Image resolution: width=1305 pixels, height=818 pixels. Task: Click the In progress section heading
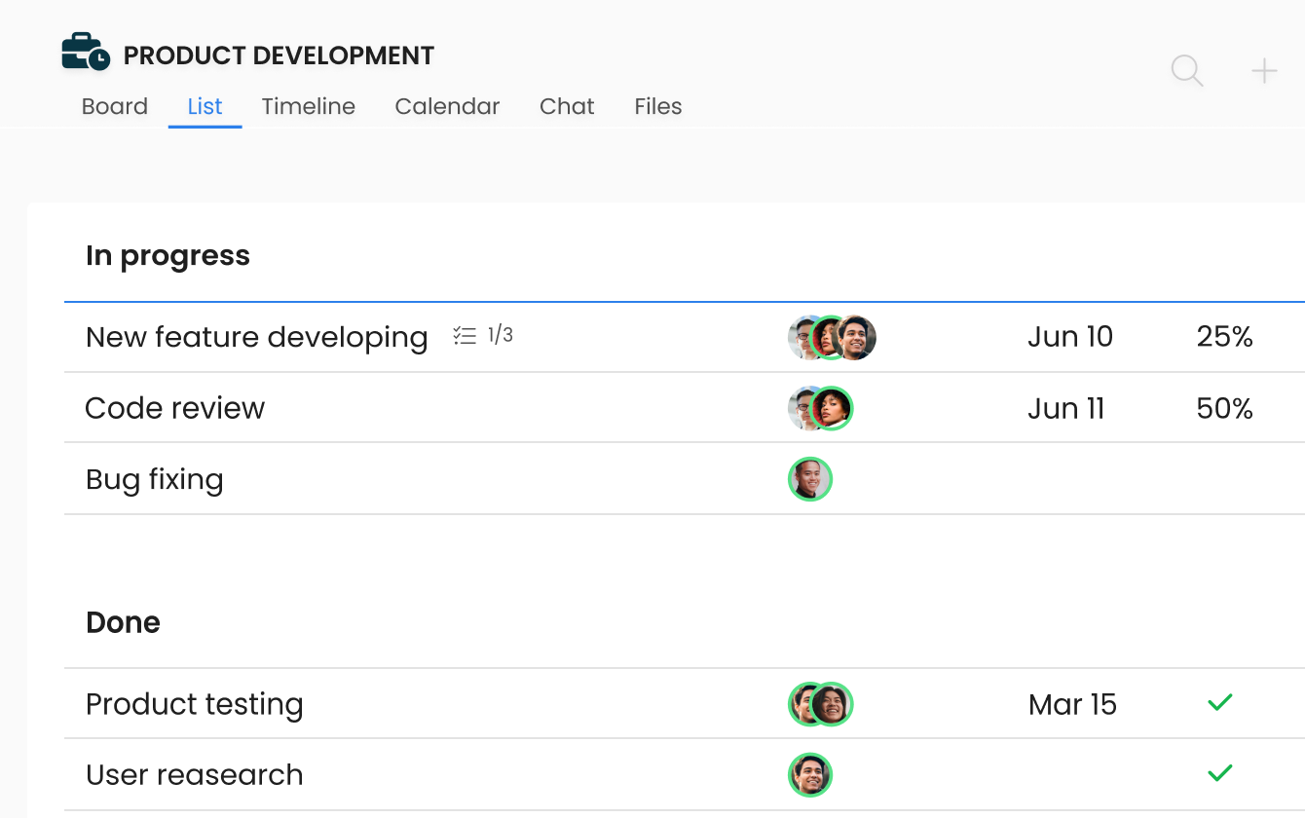[x=168, y=256]
